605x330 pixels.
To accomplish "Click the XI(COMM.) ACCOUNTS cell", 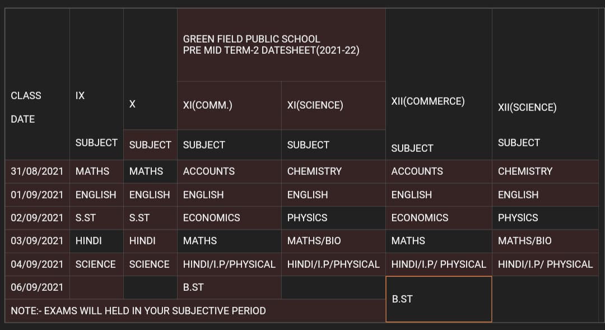I will coord(229,171).
